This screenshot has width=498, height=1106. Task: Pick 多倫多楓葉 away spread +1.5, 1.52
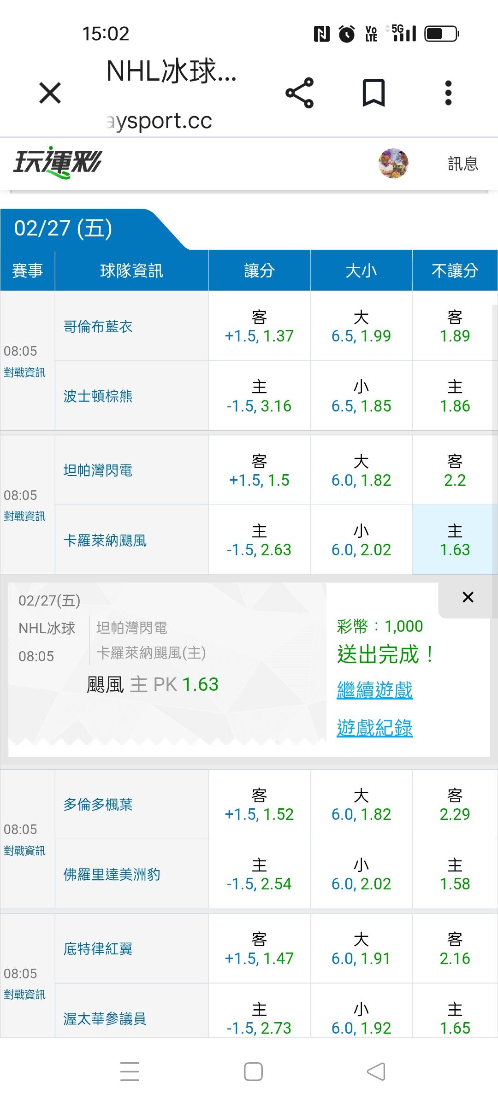coord(259,805)
